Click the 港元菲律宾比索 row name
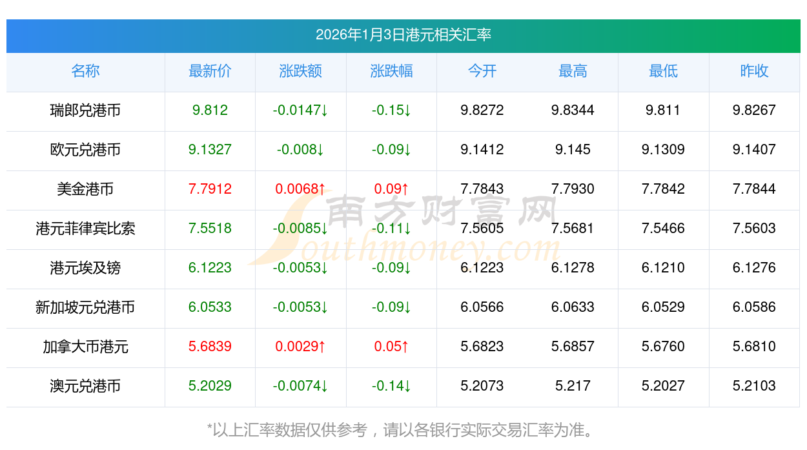 click(x=85, y=229)
